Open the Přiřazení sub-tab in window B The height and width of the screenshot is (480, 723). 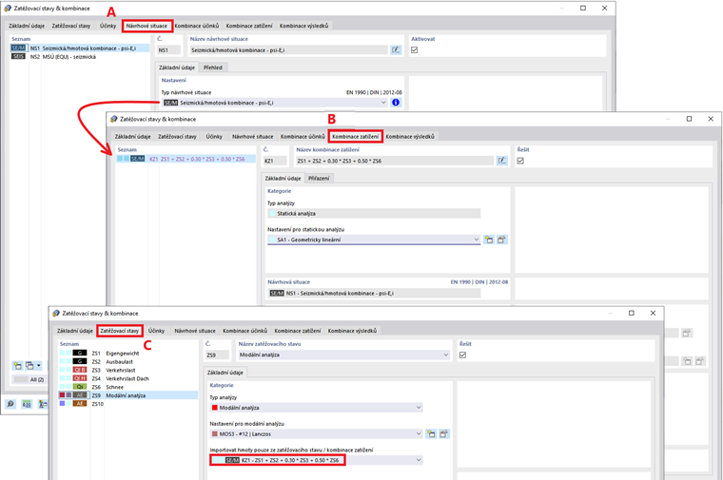coord(319,179)
